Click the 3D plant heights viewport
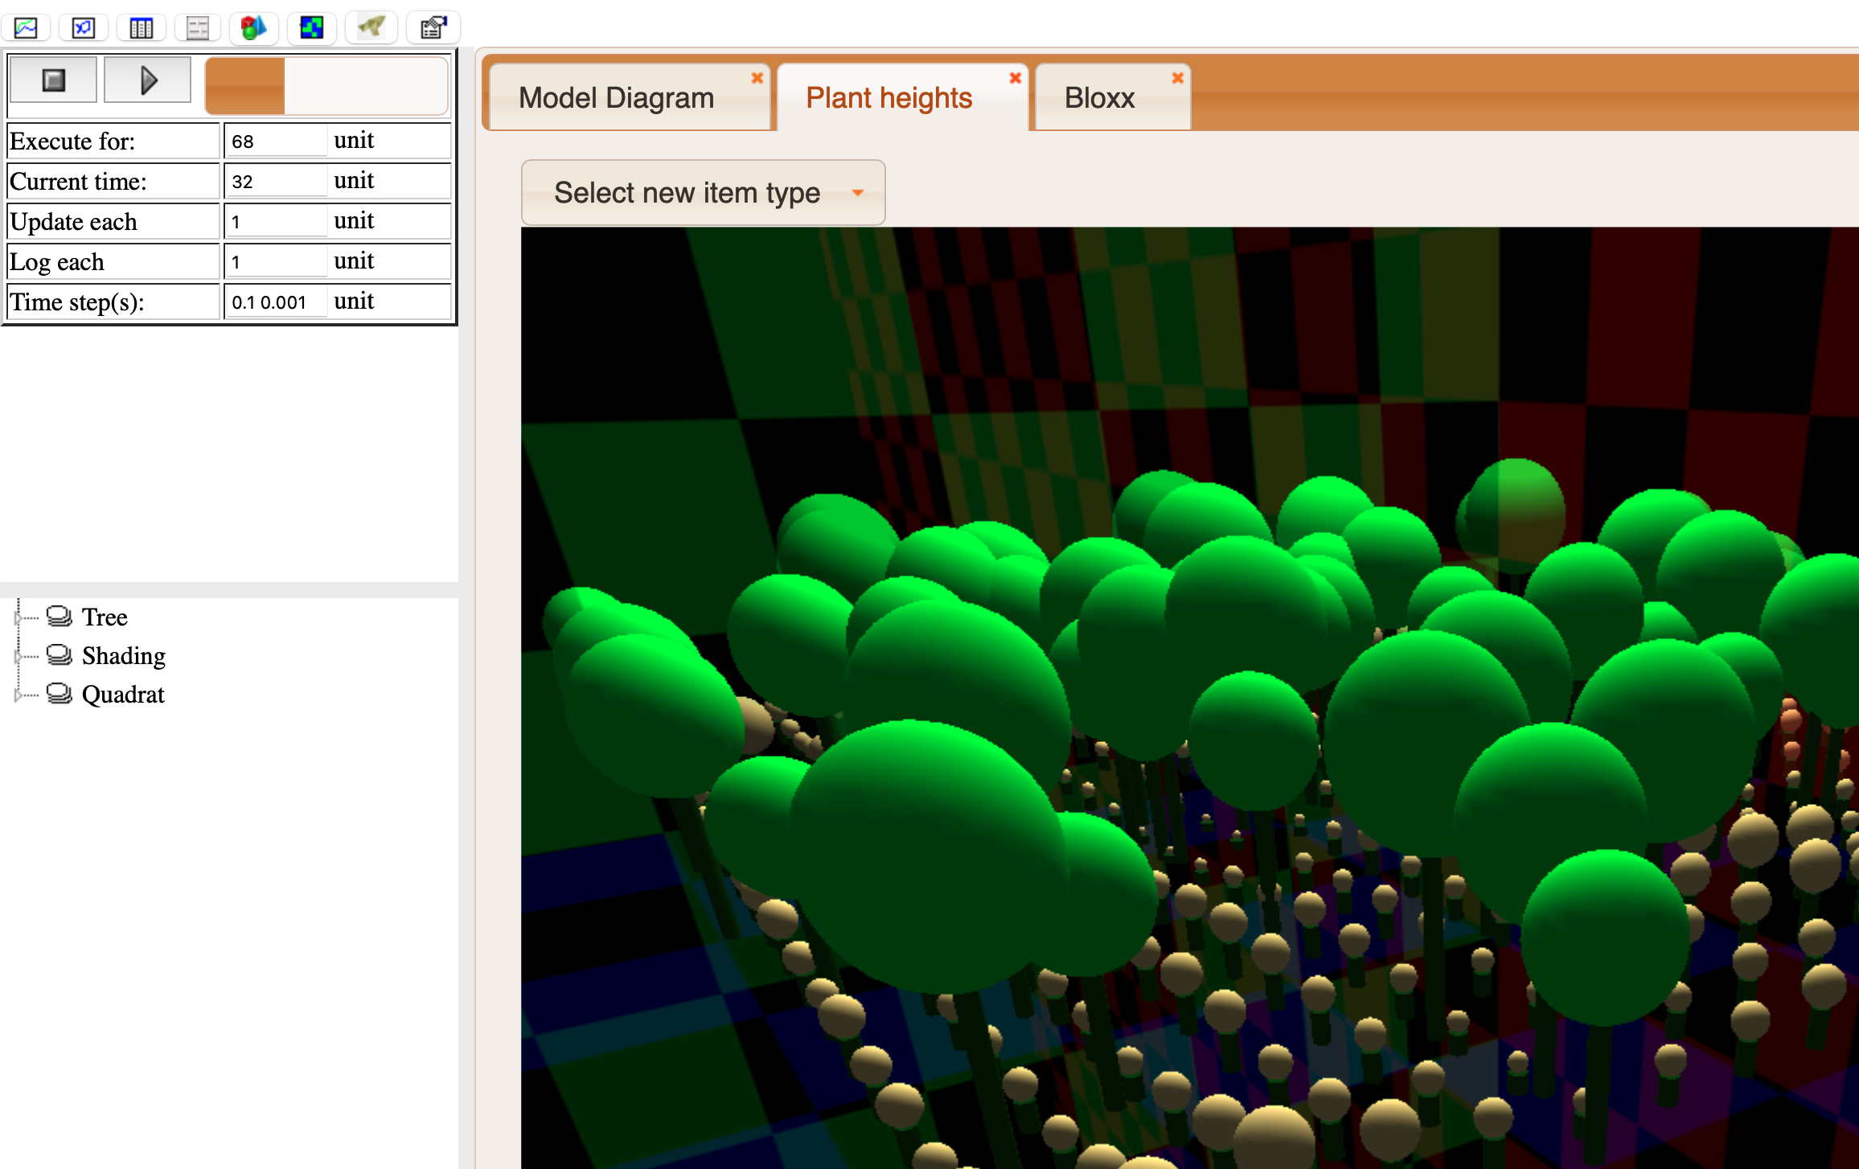The image size is (1859, 1169). click(1190, 698)
